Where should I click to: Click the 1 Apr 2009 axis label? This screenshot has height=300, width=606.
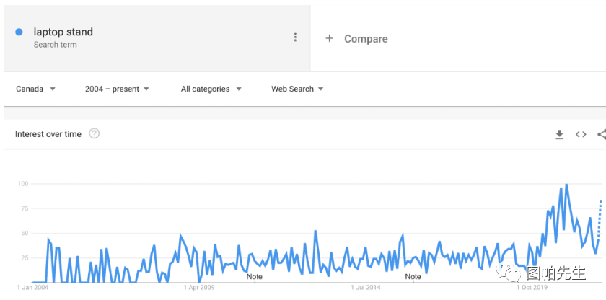click(199, 287)
